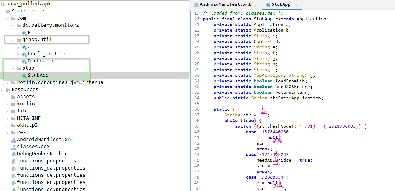Click the base_pulled.apk root icon
Screen dimensions: 395x191
3,4
